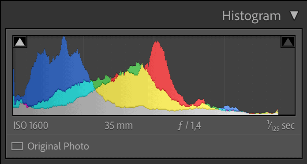Click the 35 mm focal length value
The height and width of the screenshot is (164, 307).
(119, 126)
